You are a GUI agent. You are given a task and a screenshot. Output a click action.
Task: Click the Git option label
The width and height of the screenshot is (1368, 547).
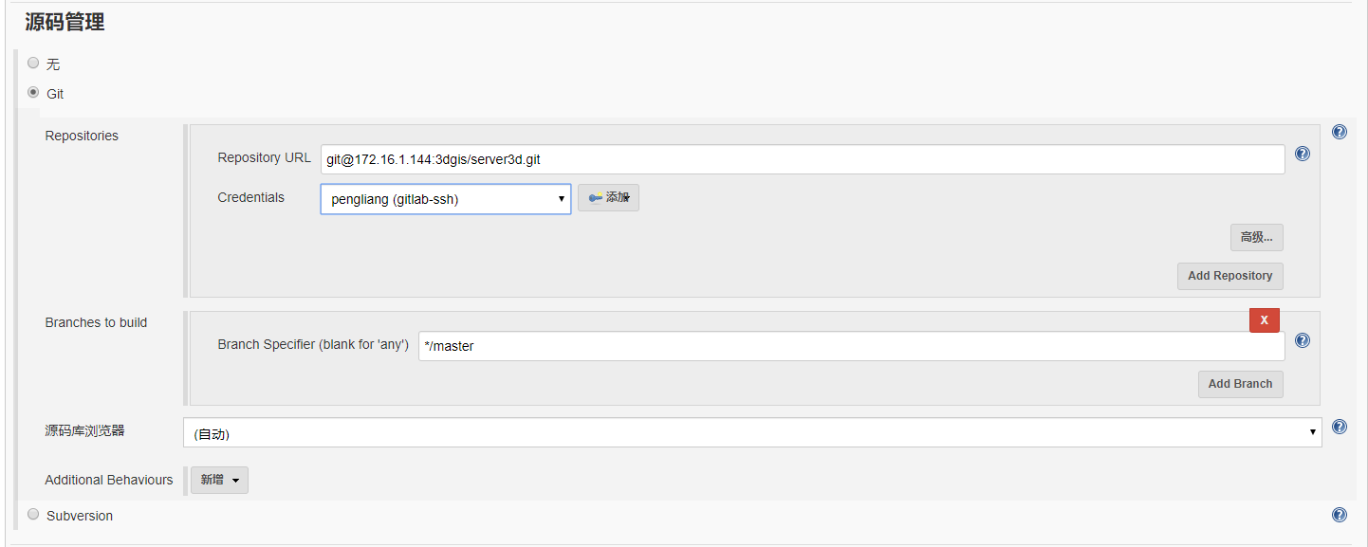pos(55,94)
